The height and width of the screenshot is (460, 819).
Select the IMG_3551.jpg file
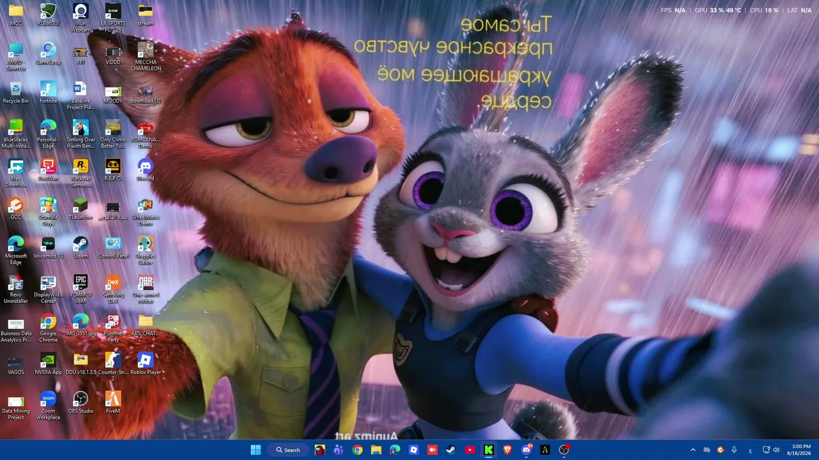click(x=81, y=326)
